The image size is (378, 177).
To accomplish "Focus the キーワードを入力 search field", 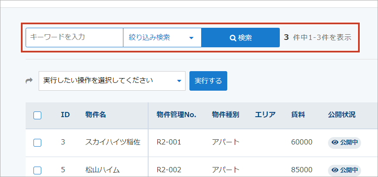I will (x=74, y=38).
